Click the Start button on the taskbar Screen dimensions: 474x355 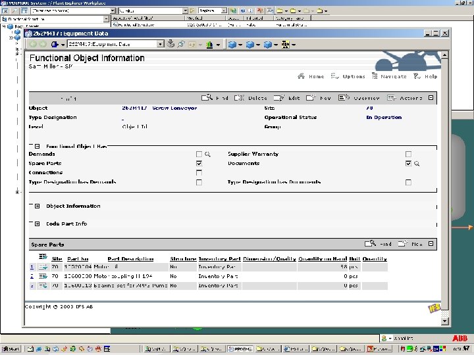[11, 349]
